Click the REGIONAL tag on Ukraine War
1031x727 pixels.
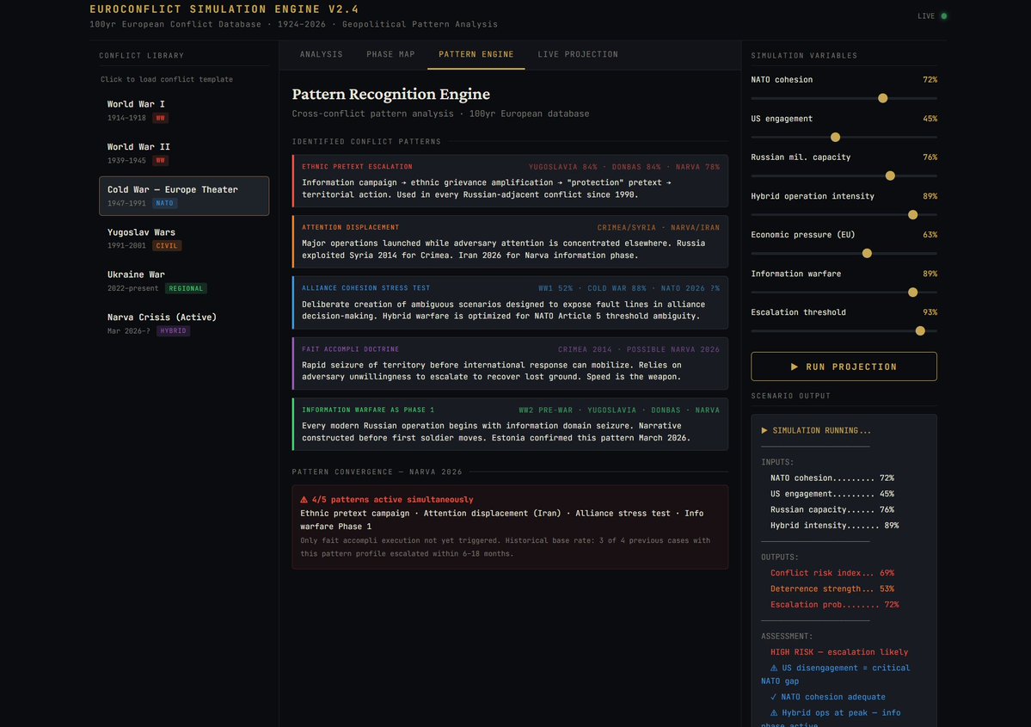pyautogui.click(x=186, y=288)
